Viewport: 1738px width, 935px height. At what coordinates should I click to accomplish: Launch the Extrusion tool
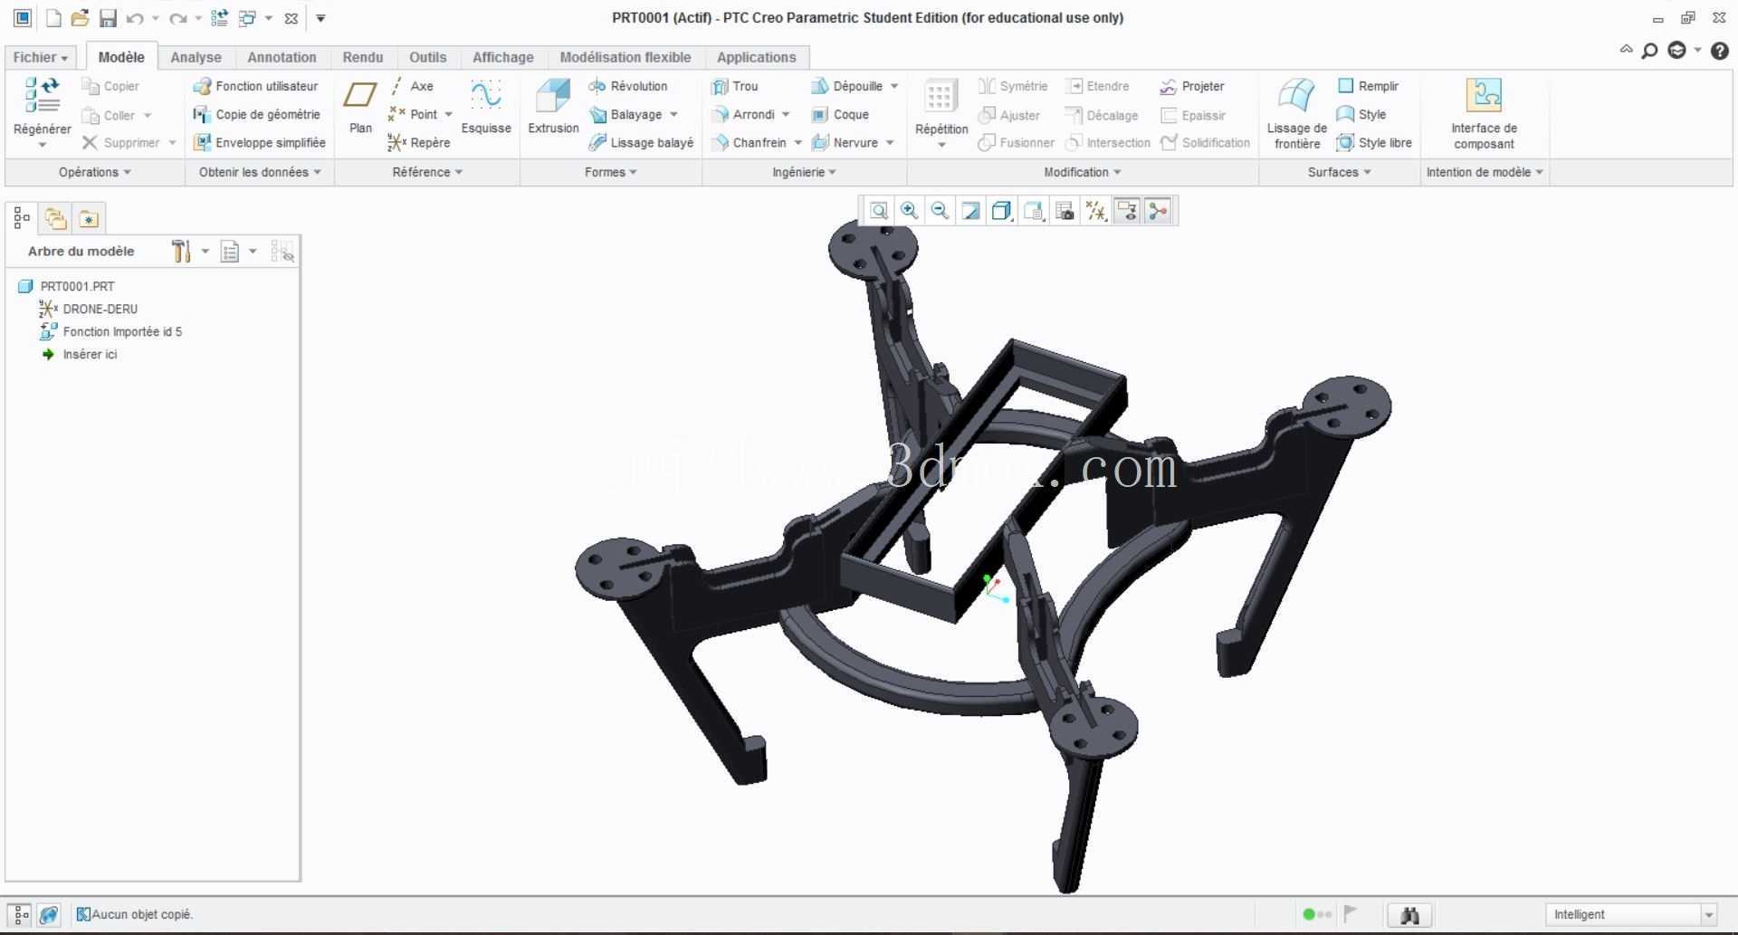[x=553, y=107]
